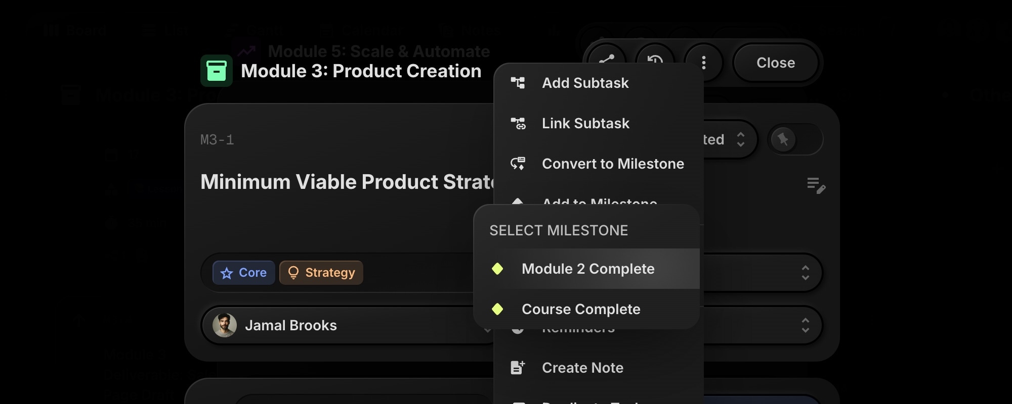Viewport: 1012px width, 404px height.
Task: Select Convert to Milestone option
Action: click(x=599, y=164)
